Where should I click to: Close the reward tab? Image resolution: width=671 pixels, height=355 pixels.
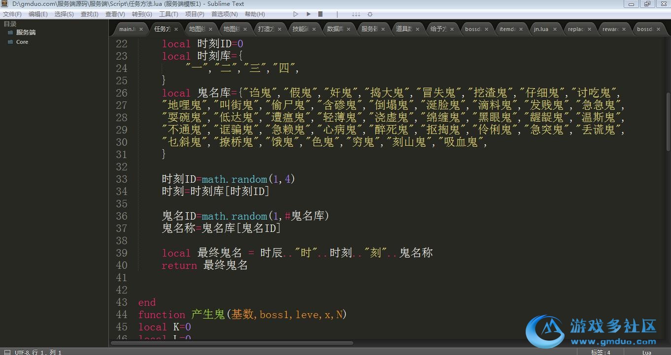[624, 29]
